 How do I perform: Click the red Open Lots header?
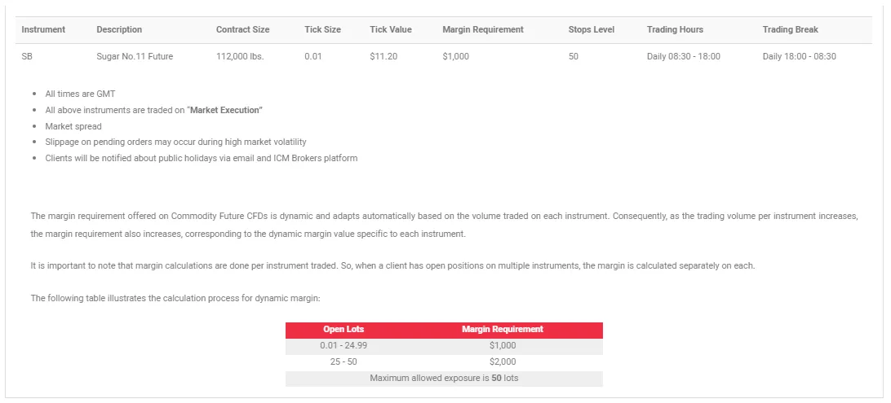[344, 330]
